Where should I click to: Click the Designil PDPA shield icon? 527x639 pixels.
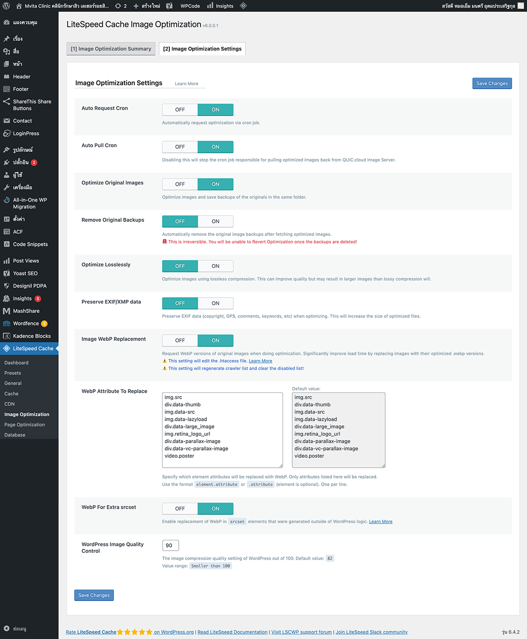pyautogui.click(x=7, y=286)
